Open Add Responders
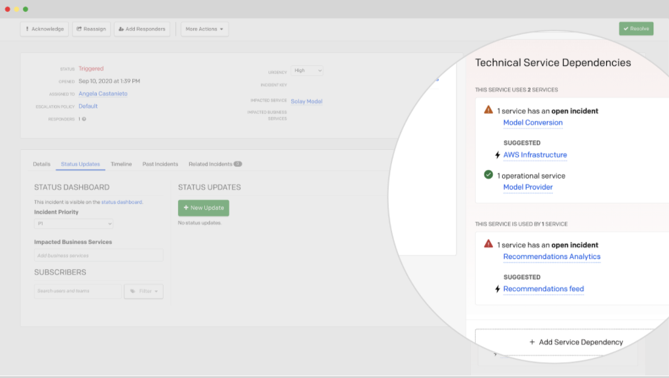Image resolution: width=669 pixels, height=378 pixels. point(142,29)
